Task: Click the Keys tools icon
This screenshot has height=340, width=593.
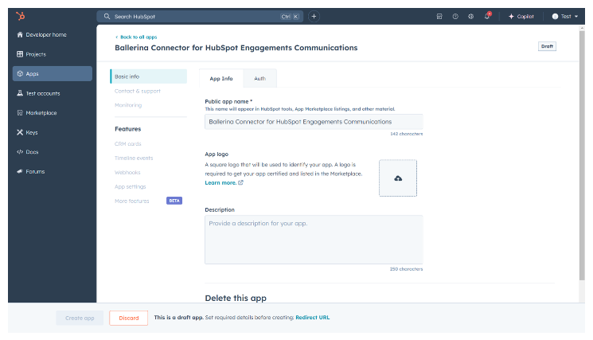Action: coord(20,132)
